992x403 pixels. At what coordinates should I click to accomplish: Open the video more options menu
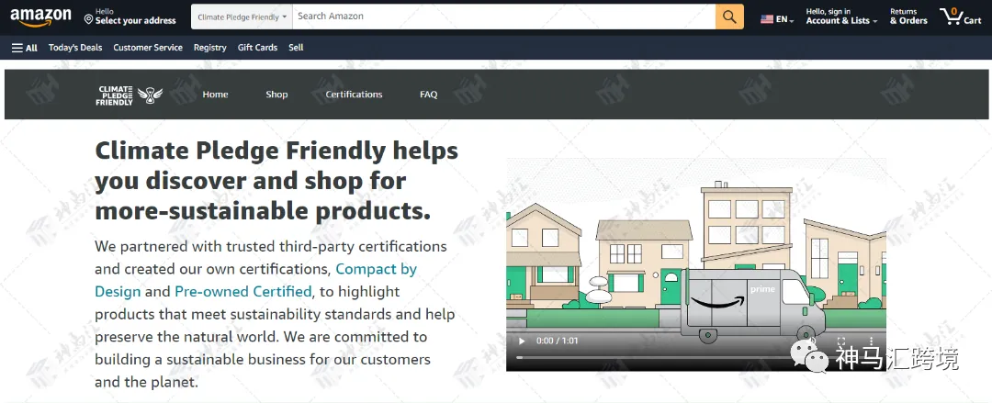click(x=871, y=341)
